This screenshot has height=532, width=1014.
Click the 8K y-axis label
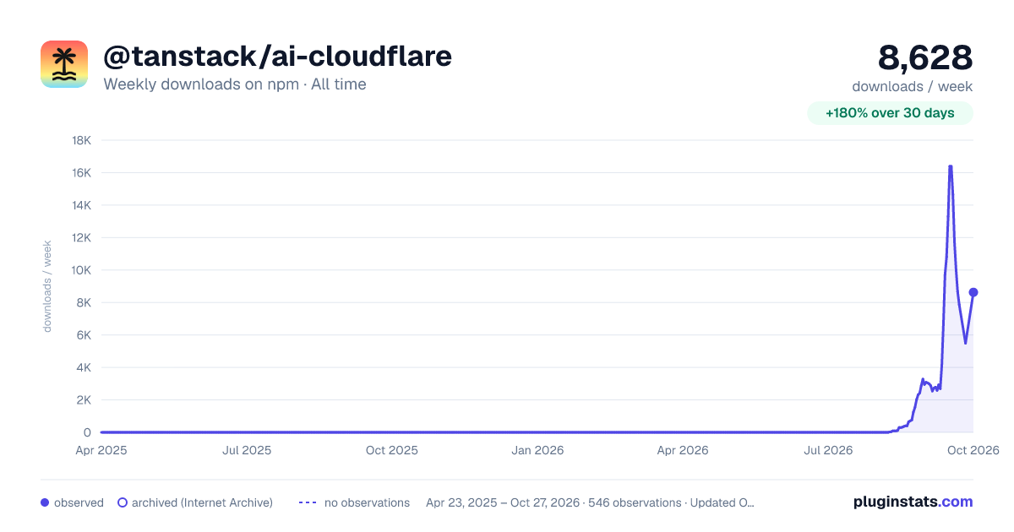coord(84,302)
